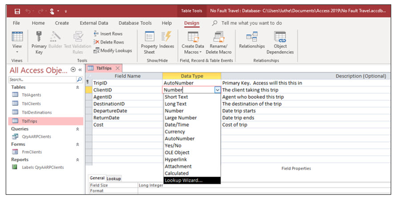Open the External Data tab
Viewport: 396px width, 200px height.
click(94, 23)
